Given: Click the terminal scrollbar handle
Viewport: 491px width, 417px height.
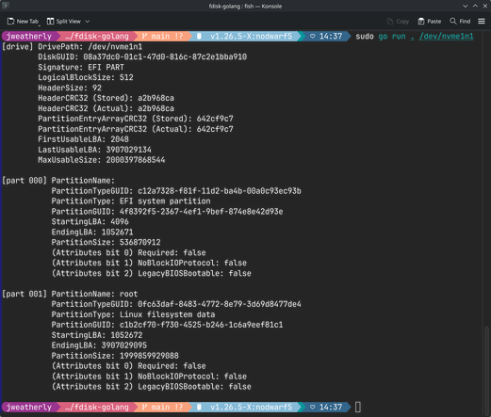Looking at the screenshot, I should tap(486, 371).
